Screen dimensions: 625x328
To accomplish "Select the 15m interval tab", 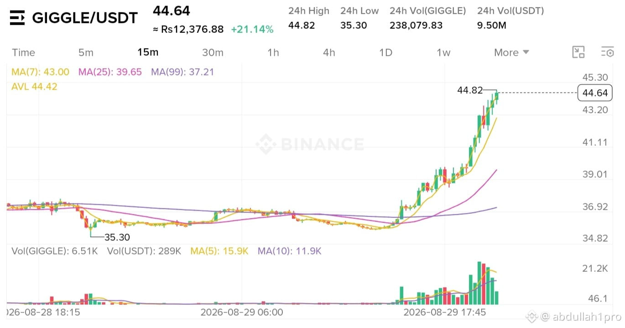I will coord(148,52).
